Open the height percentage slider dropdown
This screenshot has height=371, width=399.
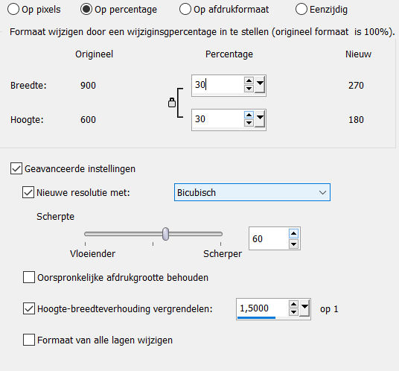coord(260,119)
